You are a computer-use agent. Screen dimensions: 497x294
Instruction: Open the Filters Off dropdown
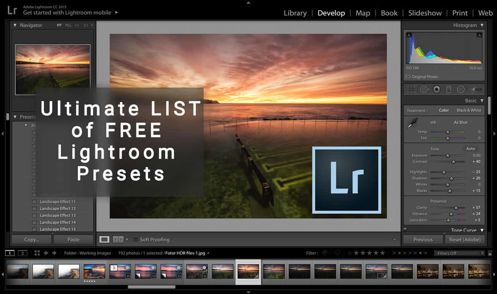459,253
